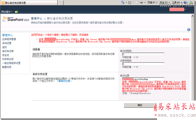Open the 工具(O) menu
This screenshot has width=196, height=120.
[x=177, y=3]
